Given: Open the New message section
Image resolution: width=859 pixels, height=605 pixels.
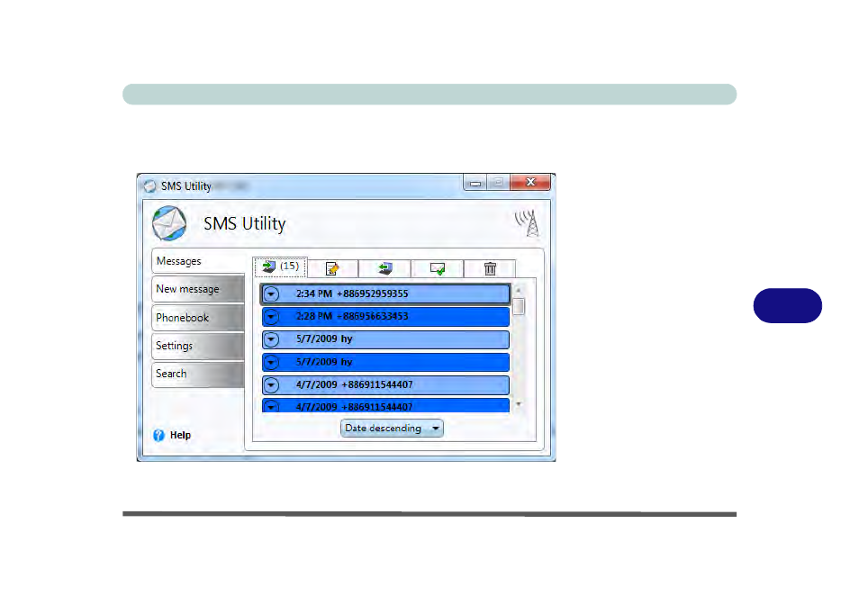Looking at the screenshot, I should click(x=198, y=289).
